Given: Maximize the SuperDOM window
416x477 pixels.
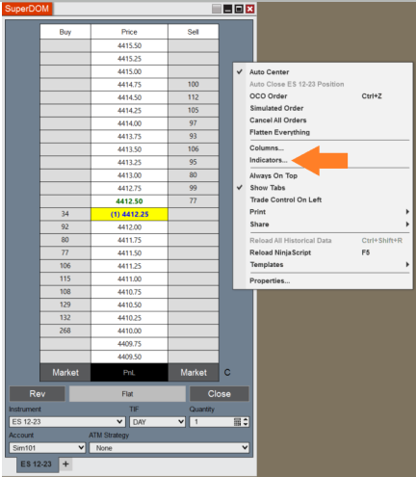Looking at the screenshot, I should [x=239, y=9].
